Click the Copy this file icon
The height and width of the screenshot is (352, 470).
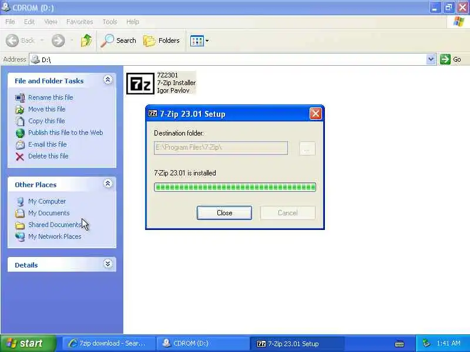click(x=20, y=121)
